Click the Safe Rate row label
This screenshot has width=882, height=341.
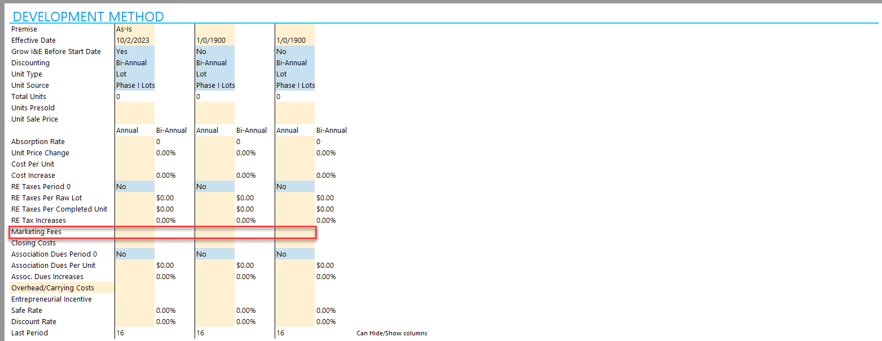point(27,310)
